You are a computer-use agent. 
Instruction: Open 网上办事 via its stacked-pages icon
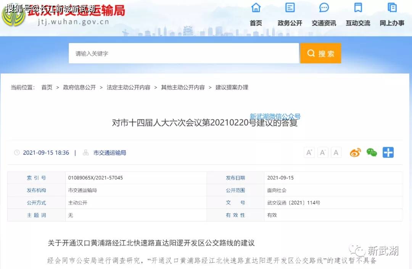(x=391, y=8)
